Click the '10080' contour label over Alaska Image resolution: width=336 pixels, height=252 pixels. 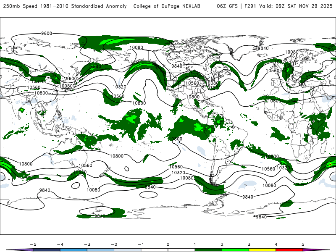[x=136, y=47]
